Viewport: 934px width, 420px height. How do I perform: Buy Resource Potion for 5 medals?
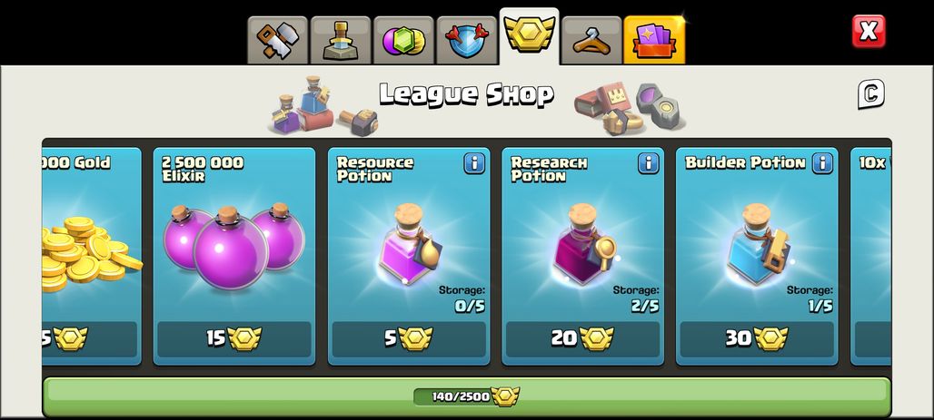[409, 338]
